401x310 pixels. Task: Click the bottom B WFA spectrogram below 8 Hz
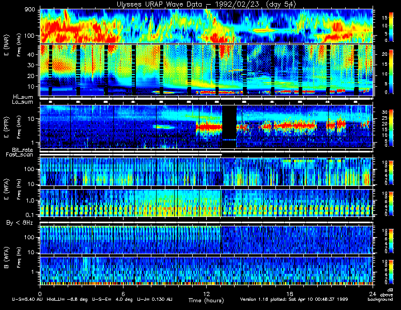(x=206, y=271)
